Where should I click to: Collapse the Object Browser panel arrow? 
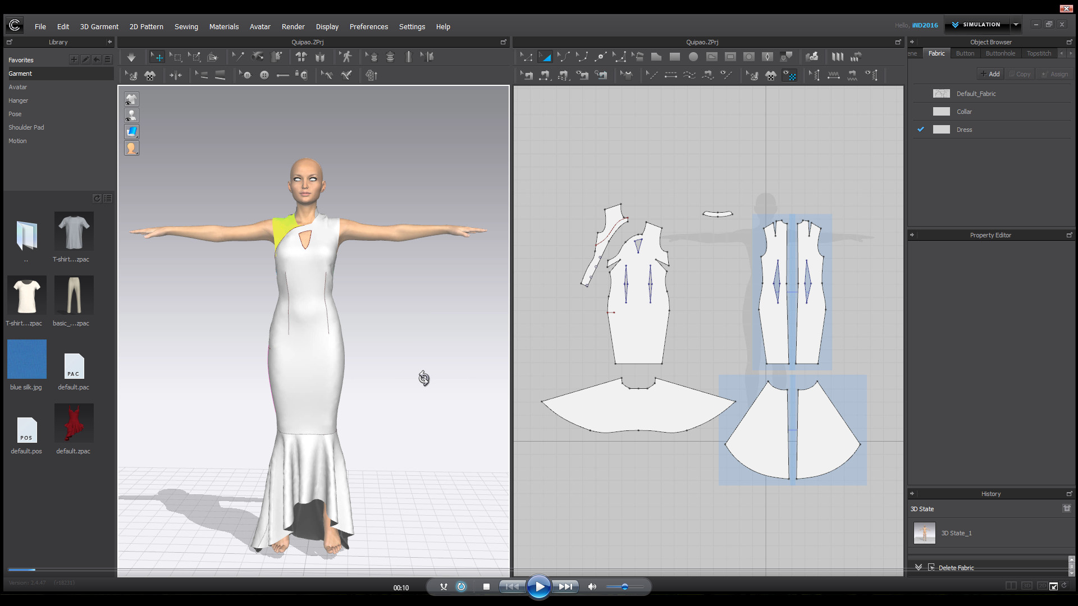[x=912, y=42]
